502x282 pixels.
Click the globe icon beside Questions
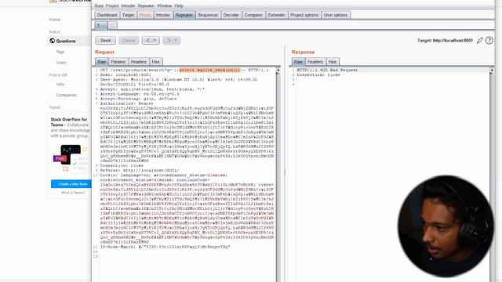pos(53,41)
